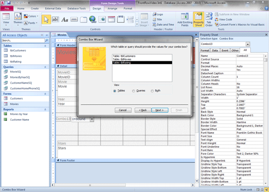
Task: Select the Text Box control tool
Action: click(55, 20)
